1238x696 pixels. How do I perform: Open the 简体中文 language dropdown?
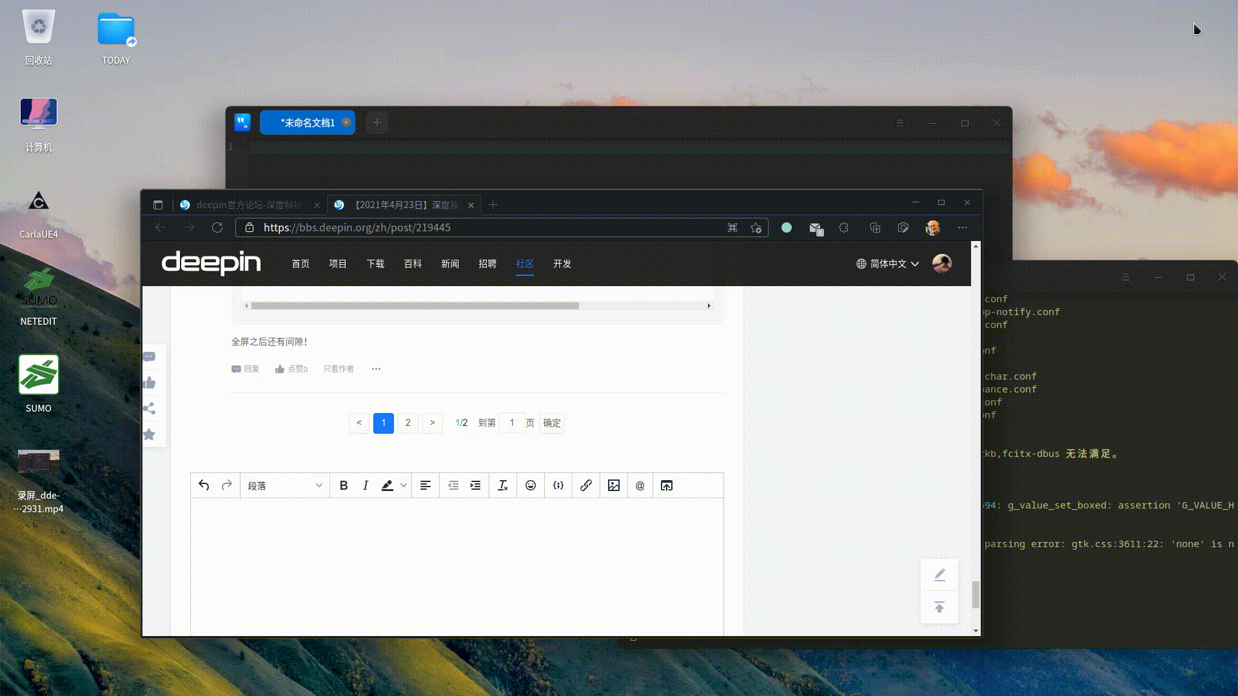click(x=888, y=264)
